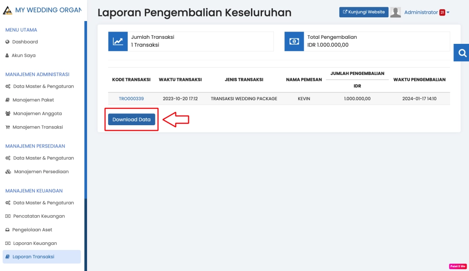This screenshot has height=271, width=469.
Task: Click the Kunjungi Website button
Action: 363,12
